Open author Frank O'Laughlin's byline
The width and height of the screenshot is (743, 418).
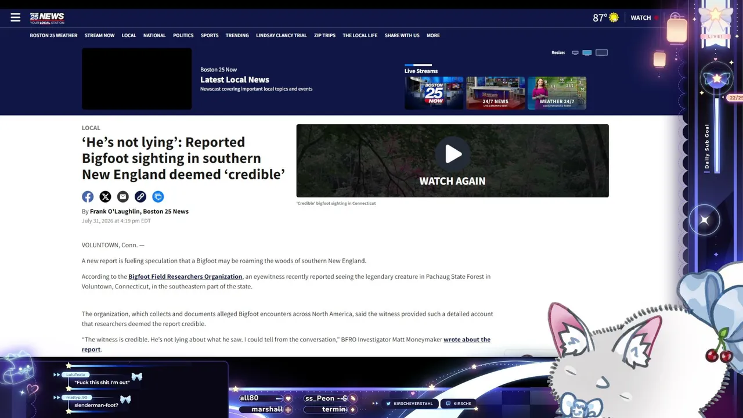(139, 211)
